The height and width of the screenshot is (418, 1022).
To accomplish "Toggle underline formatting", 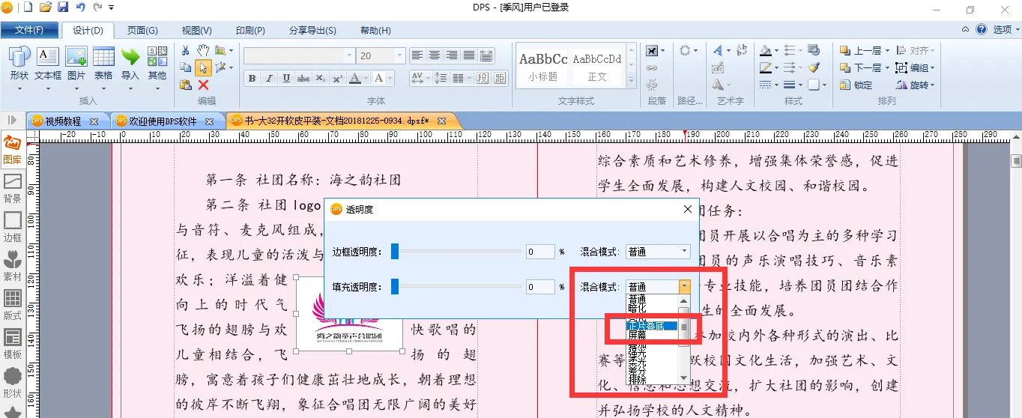I will [x=286, y=79].
